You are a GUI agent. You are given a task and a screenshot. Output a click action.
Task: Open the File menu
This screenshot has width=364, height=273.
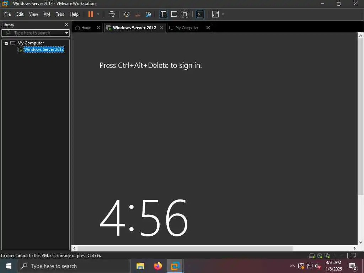pos(7,14)
